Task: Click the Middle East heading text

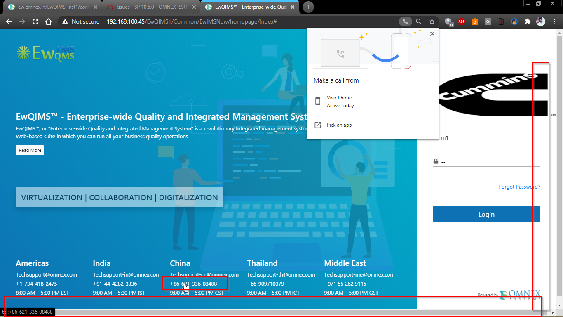Action: pyautogui.click(x=345, y=263)
